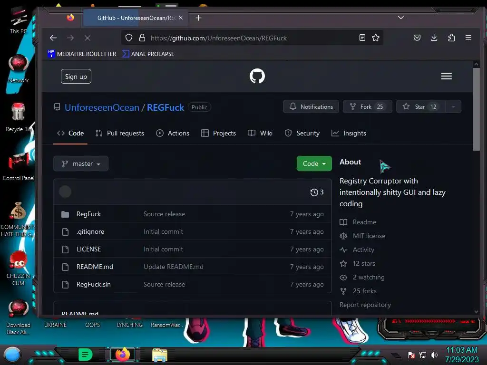This screenshot has height=365, width=487.
Task: Open RegFuck.sln file
Action: [94, 284]
